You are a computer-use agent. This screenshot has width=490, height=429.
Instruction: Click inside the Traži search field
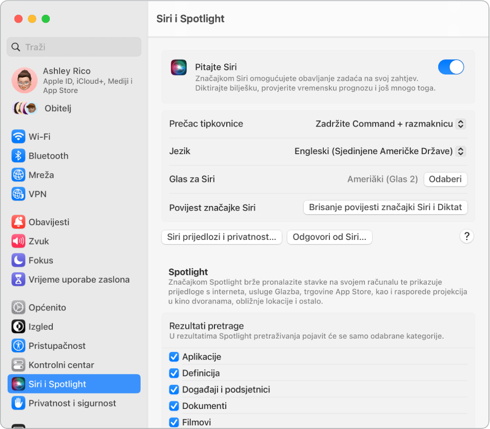74,47
